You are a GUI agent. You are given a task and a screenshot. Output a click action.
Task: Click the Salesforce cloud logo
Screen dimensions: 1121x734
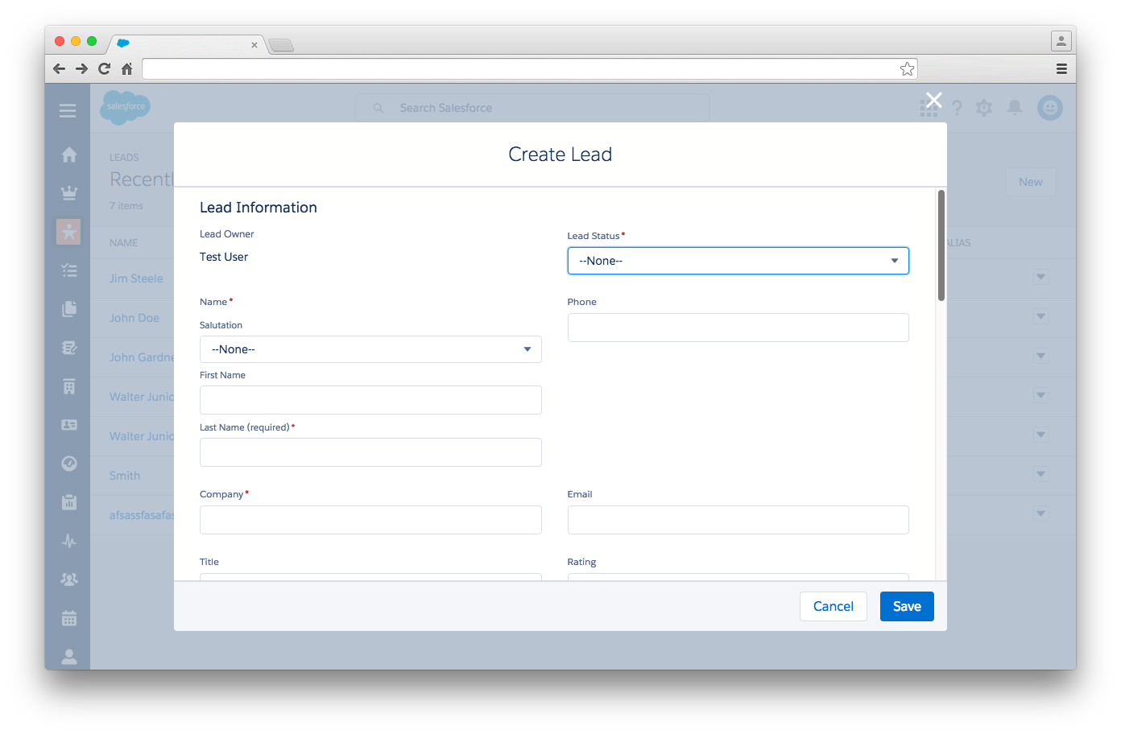coord(126,106)
